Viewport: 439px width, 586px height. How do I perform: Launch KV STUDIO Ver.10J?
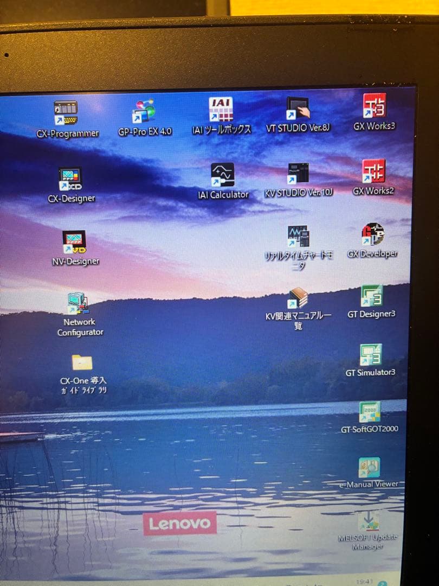pyautogui.click(x=298, y=174)
